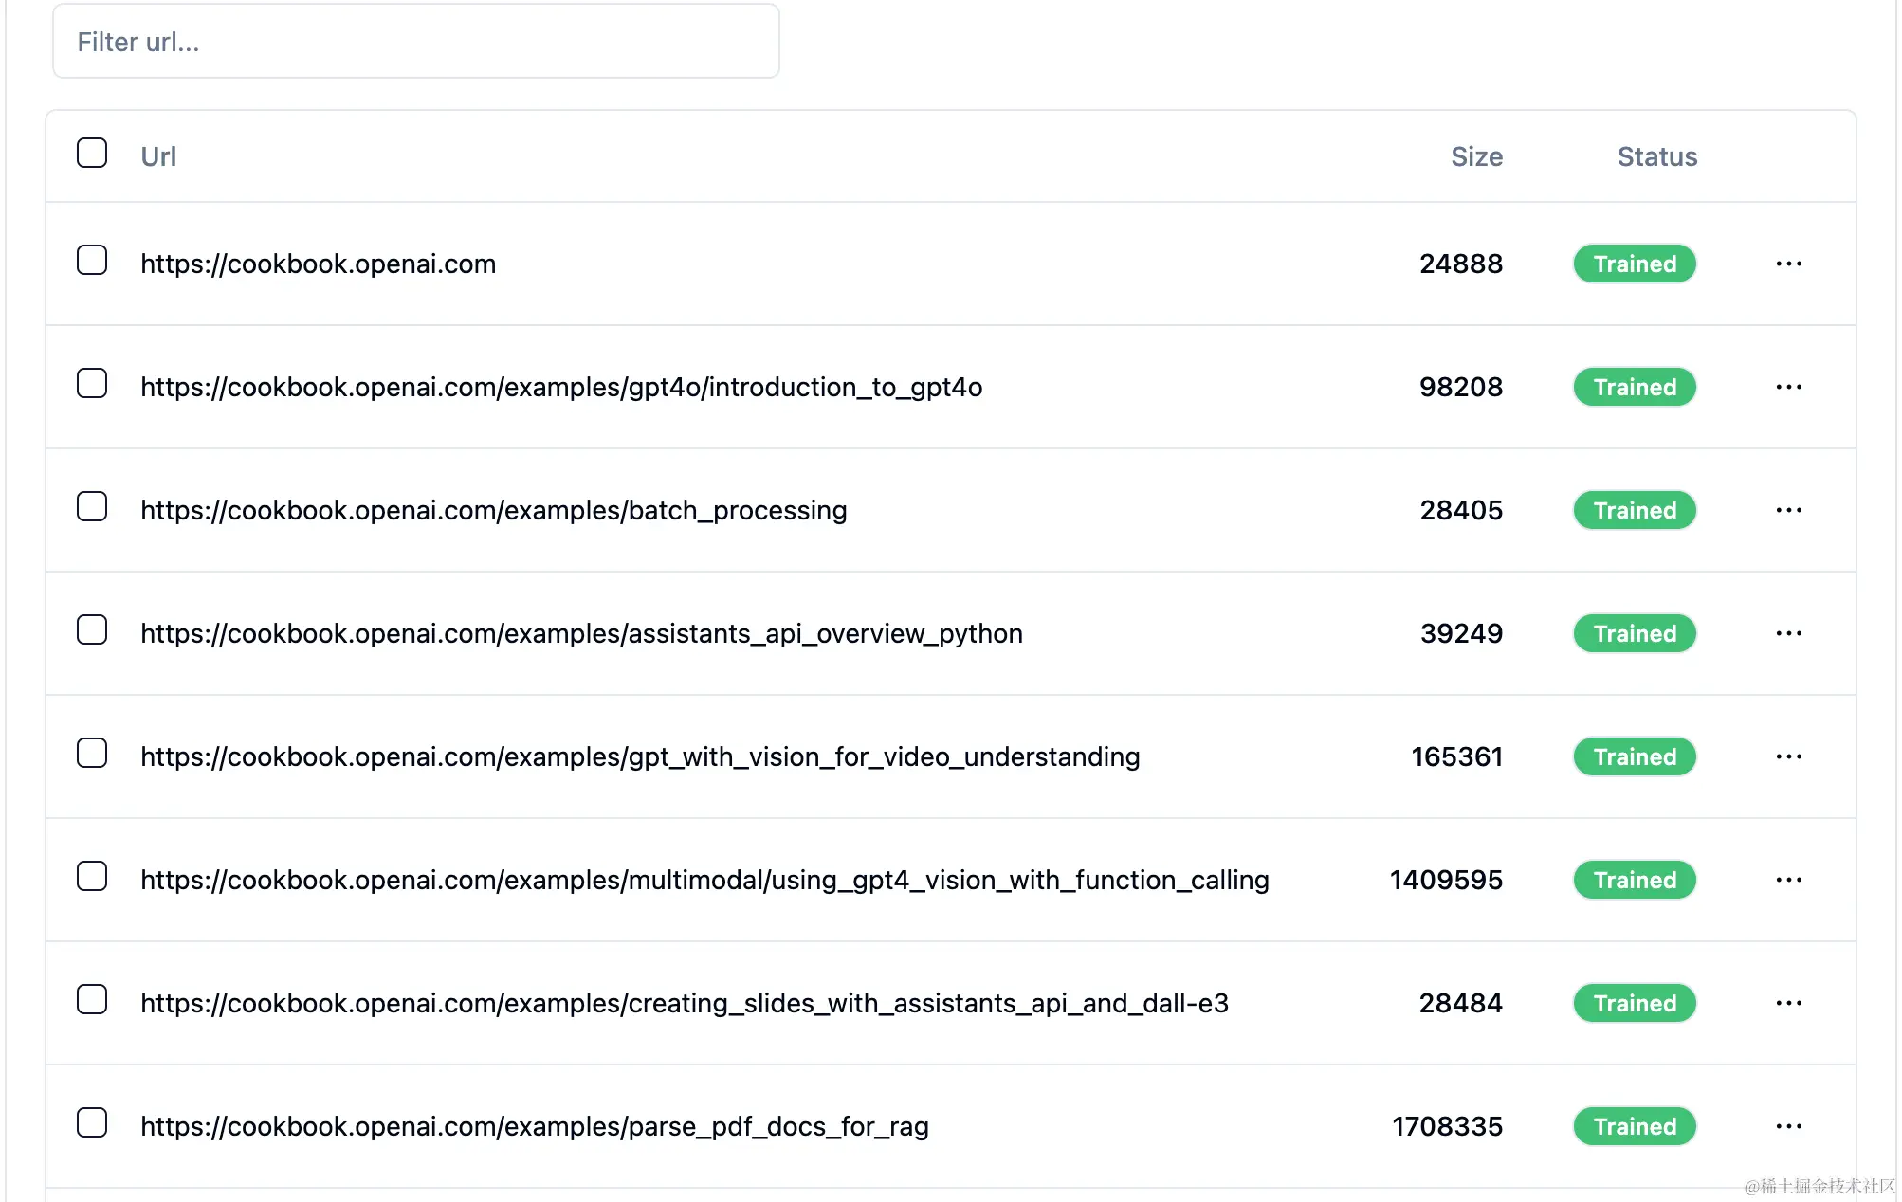Tick the parse_pdf_docs_for_rag checkbox
The height and width of the screenshot is (1202, 1902).
pyautogui.click(x=92, y=1122)
